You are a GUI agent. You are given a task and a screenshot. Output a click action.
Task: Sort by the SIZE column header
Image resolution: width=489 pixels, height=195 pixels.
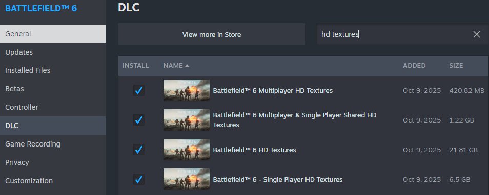tap(456, 66)
